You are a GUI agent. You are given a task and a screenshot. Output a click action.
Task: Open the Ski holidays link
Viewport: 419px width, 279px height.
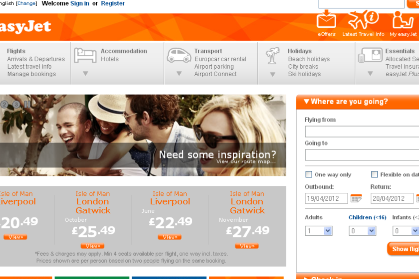coord(304,74)
